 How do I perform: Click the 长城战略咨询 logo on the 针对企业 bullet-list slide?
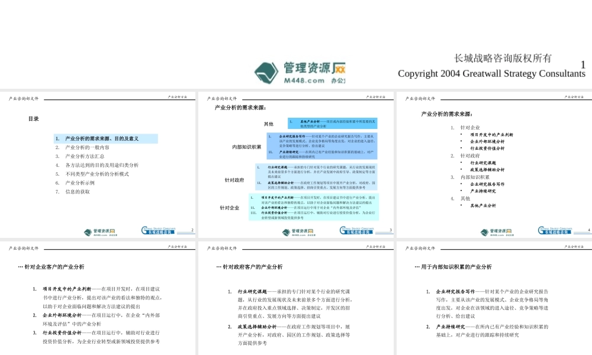click(x=555, y=231)
